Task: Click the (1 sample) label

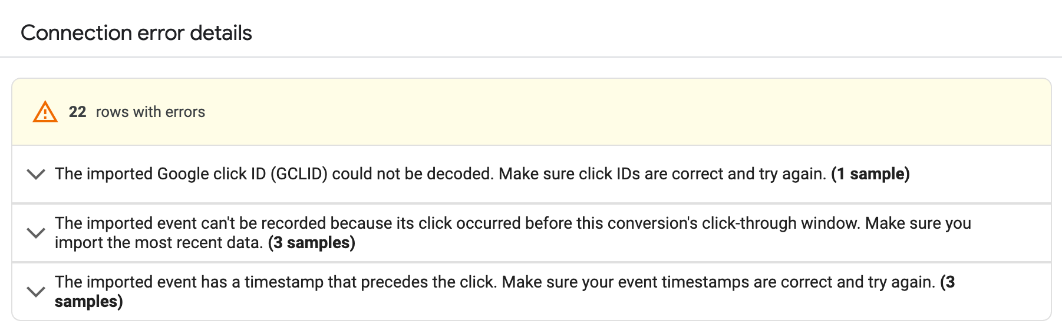Action: click(x=870, y=174)
